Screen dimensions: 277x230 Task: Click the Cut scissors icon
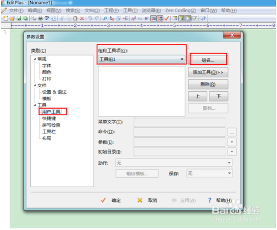(x=62, y=18)
